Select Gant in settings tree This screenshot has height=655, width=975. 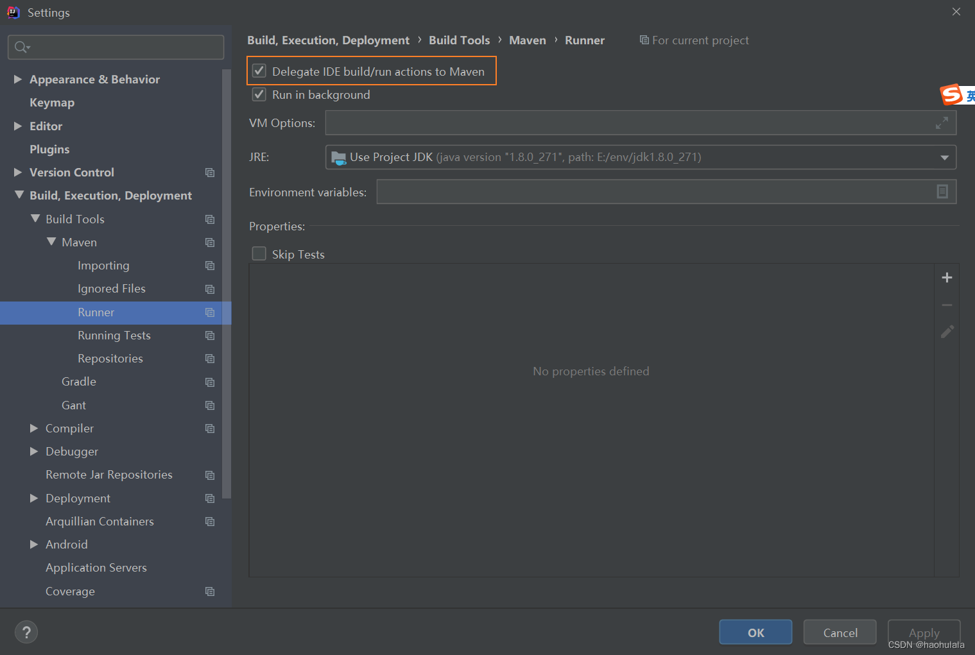tap(74, 405)
